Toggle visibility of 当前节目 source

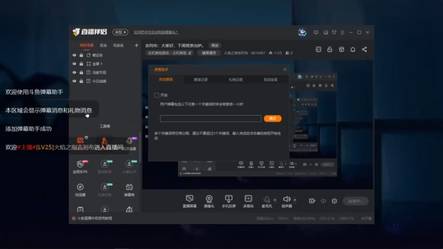click(74, 72)
